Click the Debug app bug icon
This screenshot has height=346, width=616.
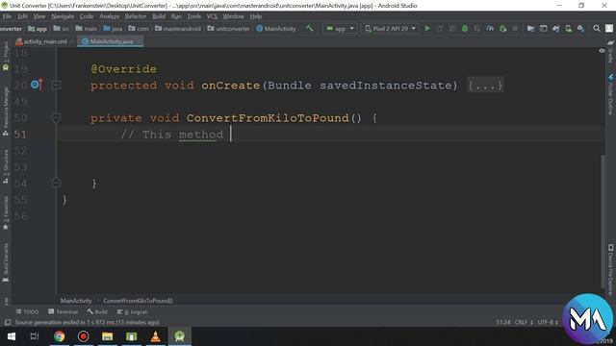coord(465,28)
